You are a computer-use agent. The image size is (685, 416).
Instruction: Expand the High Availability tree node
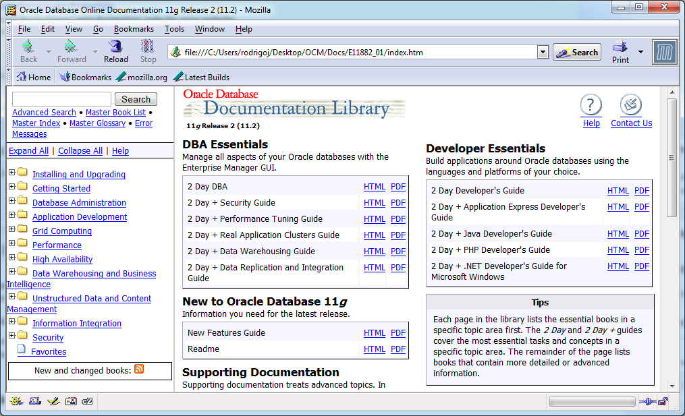tap(12, 257)
